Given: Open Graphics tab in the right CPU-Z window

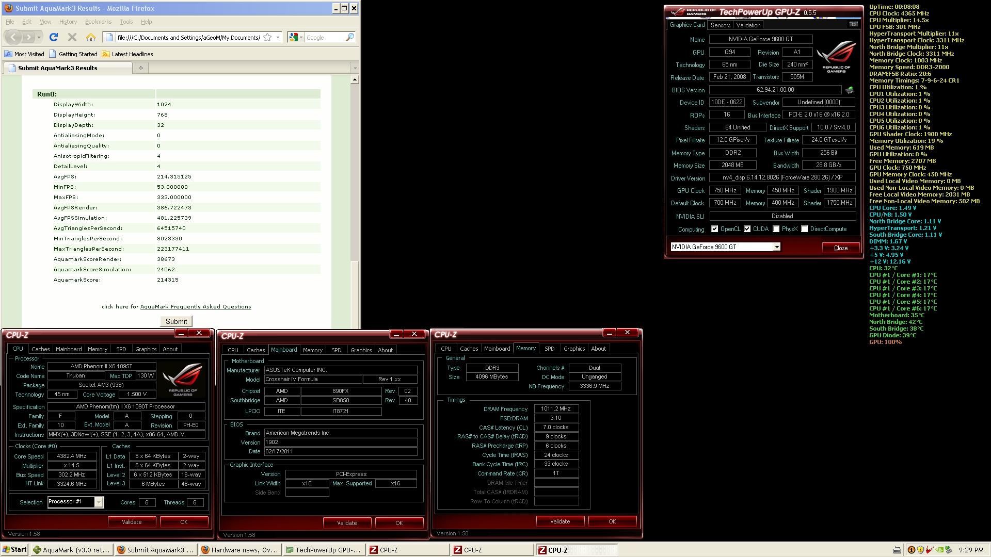Looking at the screenshot, I should pyautogui.click(x=574, y=349).
